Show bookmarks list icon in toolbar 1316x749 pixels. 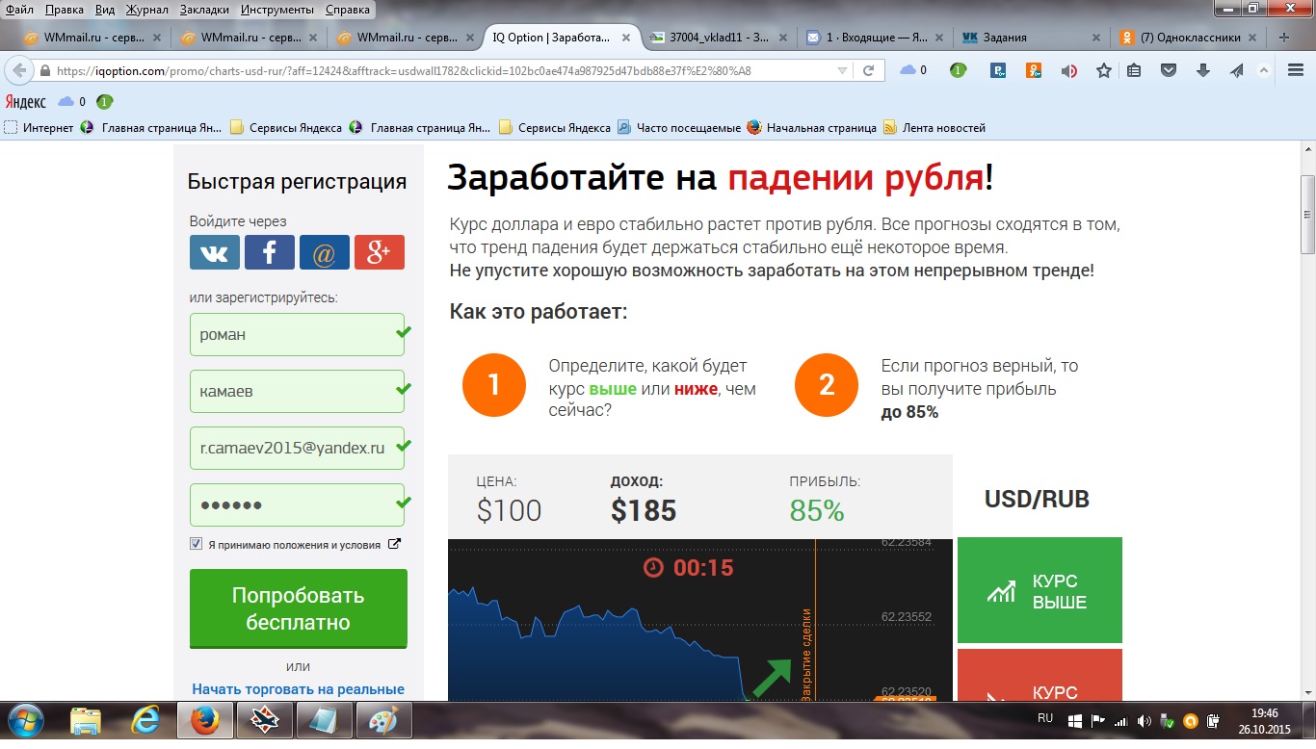point(1134,70)
